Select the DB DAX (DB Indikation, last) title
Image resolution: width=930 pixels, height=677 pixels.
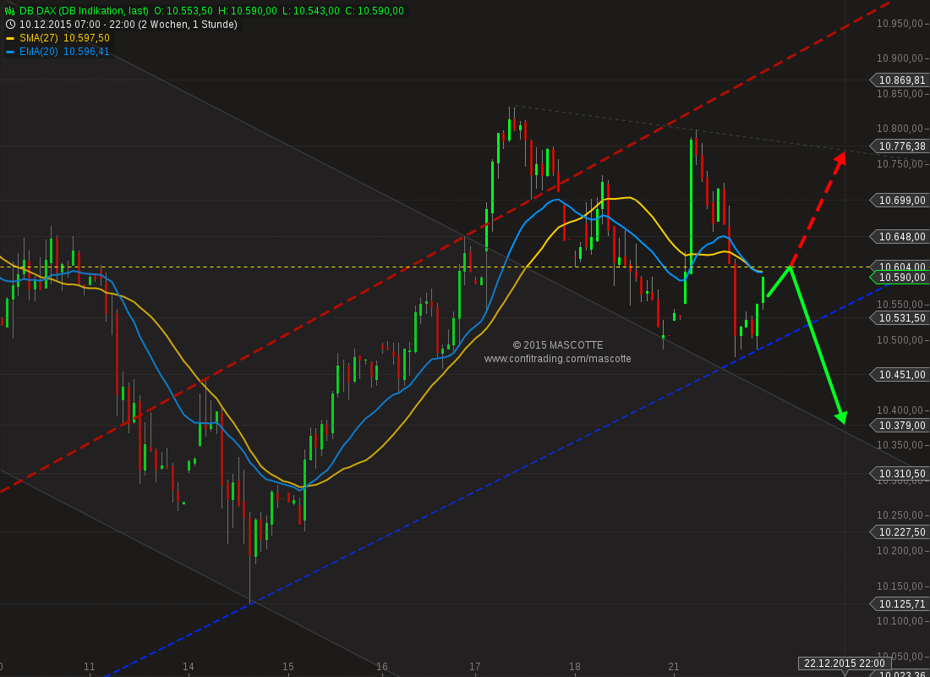(x=84, y=11)
